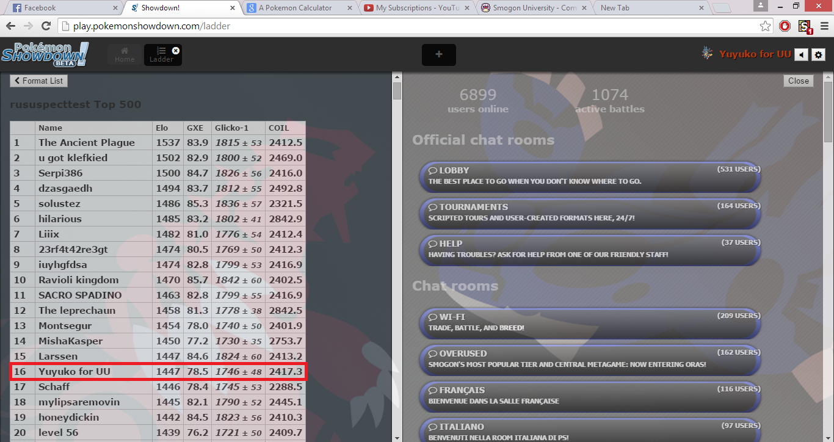Screen dimensions: 834x442
Task: Bookmark this page with the star icon
Action: point(765,26)
